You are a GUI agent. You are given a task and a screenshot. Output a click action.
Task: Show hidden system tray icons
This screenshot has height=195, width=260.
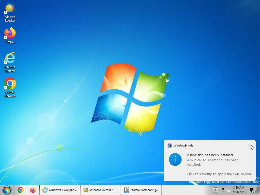click(x=215, y=190)
